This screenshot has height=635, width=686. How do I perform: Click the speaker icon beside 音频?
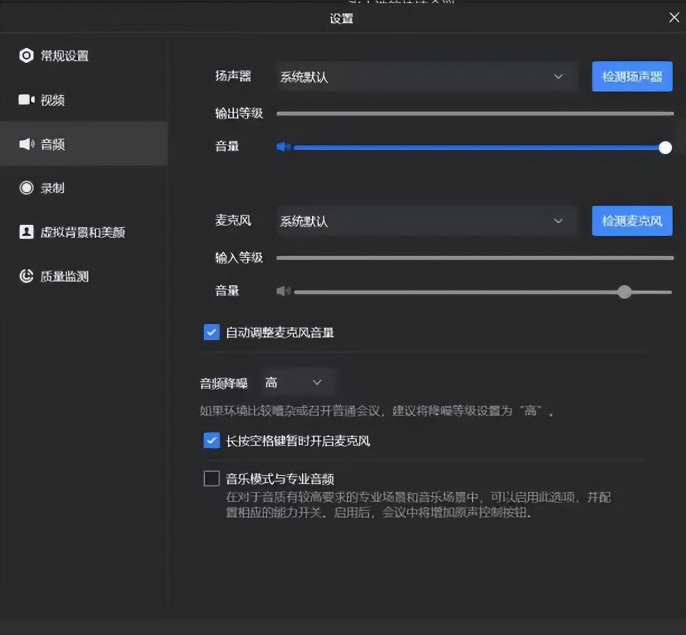coord(26,144)
